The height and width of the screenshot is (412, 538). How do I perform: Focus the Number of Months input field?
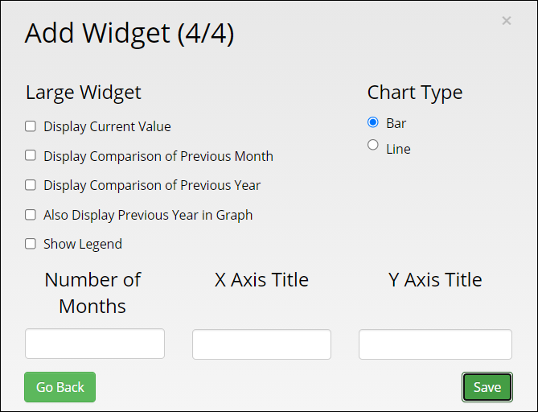tap(95, 344)
